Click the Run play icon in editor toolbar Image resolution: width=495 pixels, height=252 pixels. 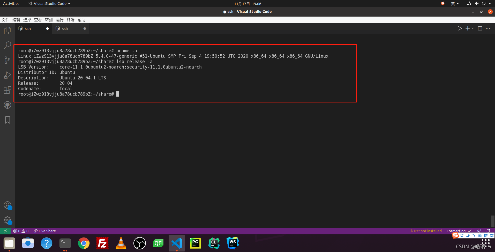[460, 28]
